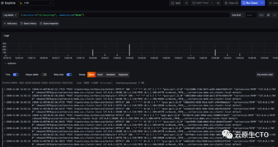Click the zoom out time range icon
Screen dimensions: 278x147
(218, 3)
